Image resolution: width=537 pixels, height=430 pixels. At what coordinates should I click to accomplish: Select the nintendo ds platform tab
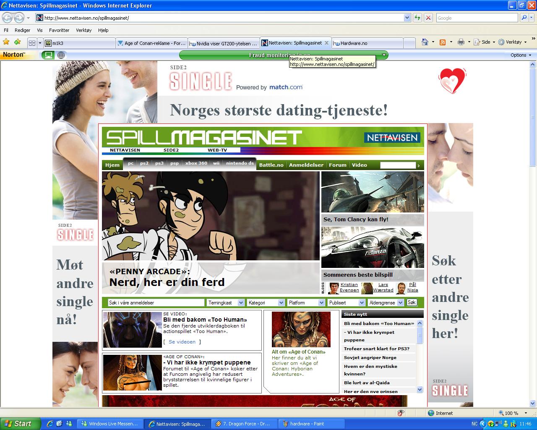coord(240,163)
